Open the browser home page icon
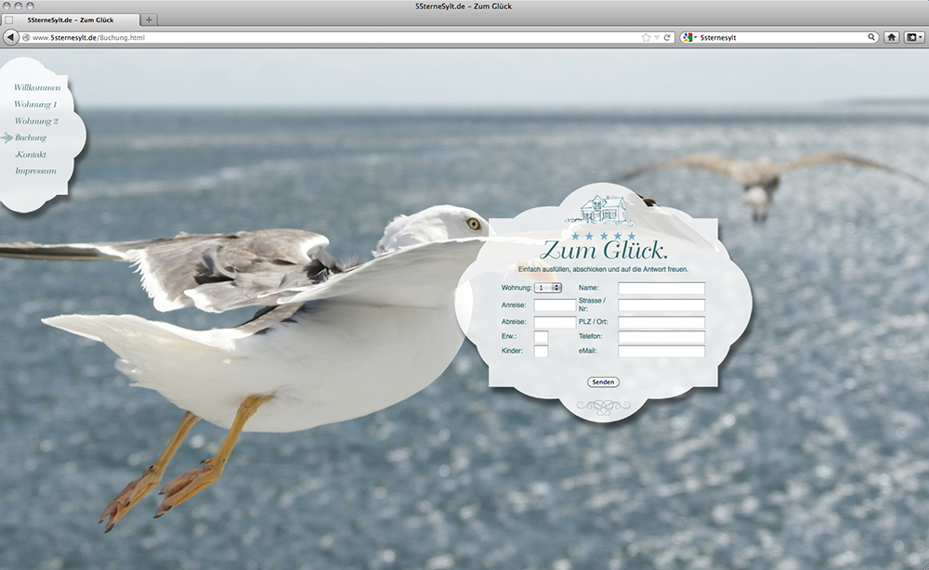Image resolution: width=929 pixels, height=570 pixels. tap(891, 37)
